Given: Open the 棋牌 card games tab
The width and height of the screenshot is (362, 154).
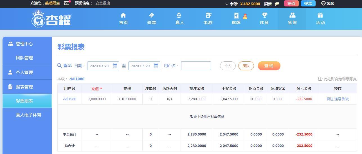Looking at the screenshot, I should pyautogui.click(x=236, y=19).
